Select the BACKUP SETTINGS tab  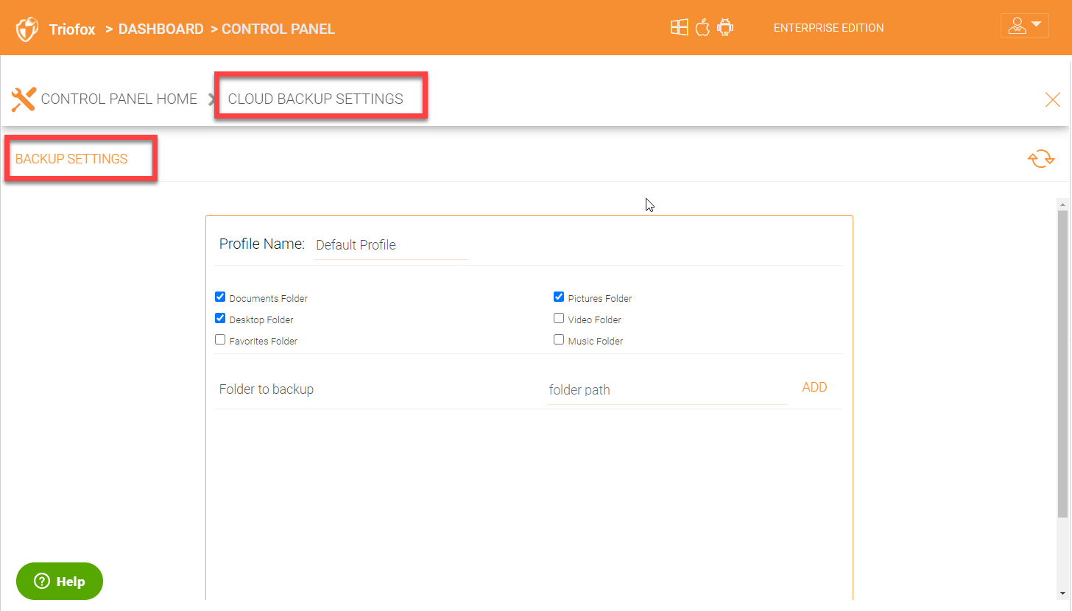(71, 159)
